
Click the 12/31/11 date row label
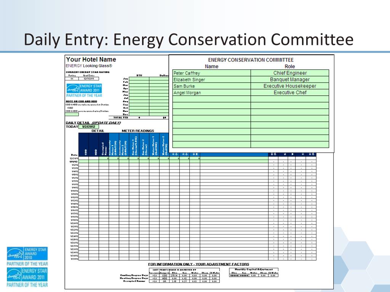click(x=74, y=158)
